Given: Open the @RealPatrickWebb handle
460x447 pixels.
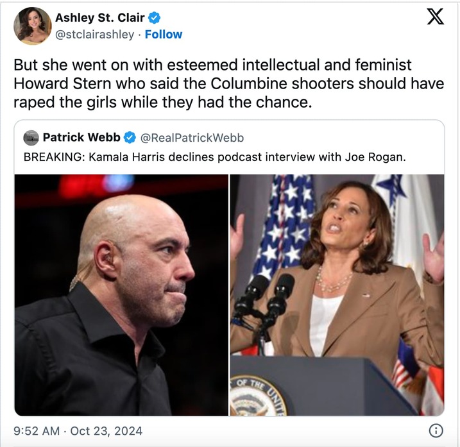Looking at the screenshot, I should point(192,137).
